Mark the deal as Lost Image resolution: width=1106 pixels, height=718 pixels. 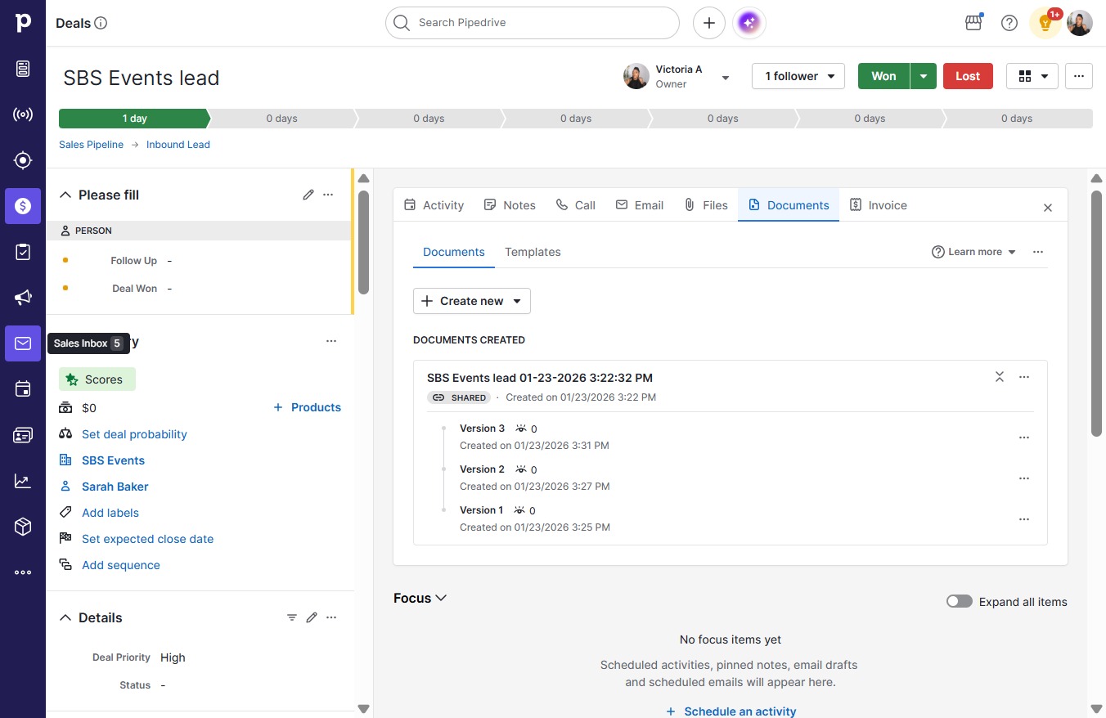click(x=968, y=76)
